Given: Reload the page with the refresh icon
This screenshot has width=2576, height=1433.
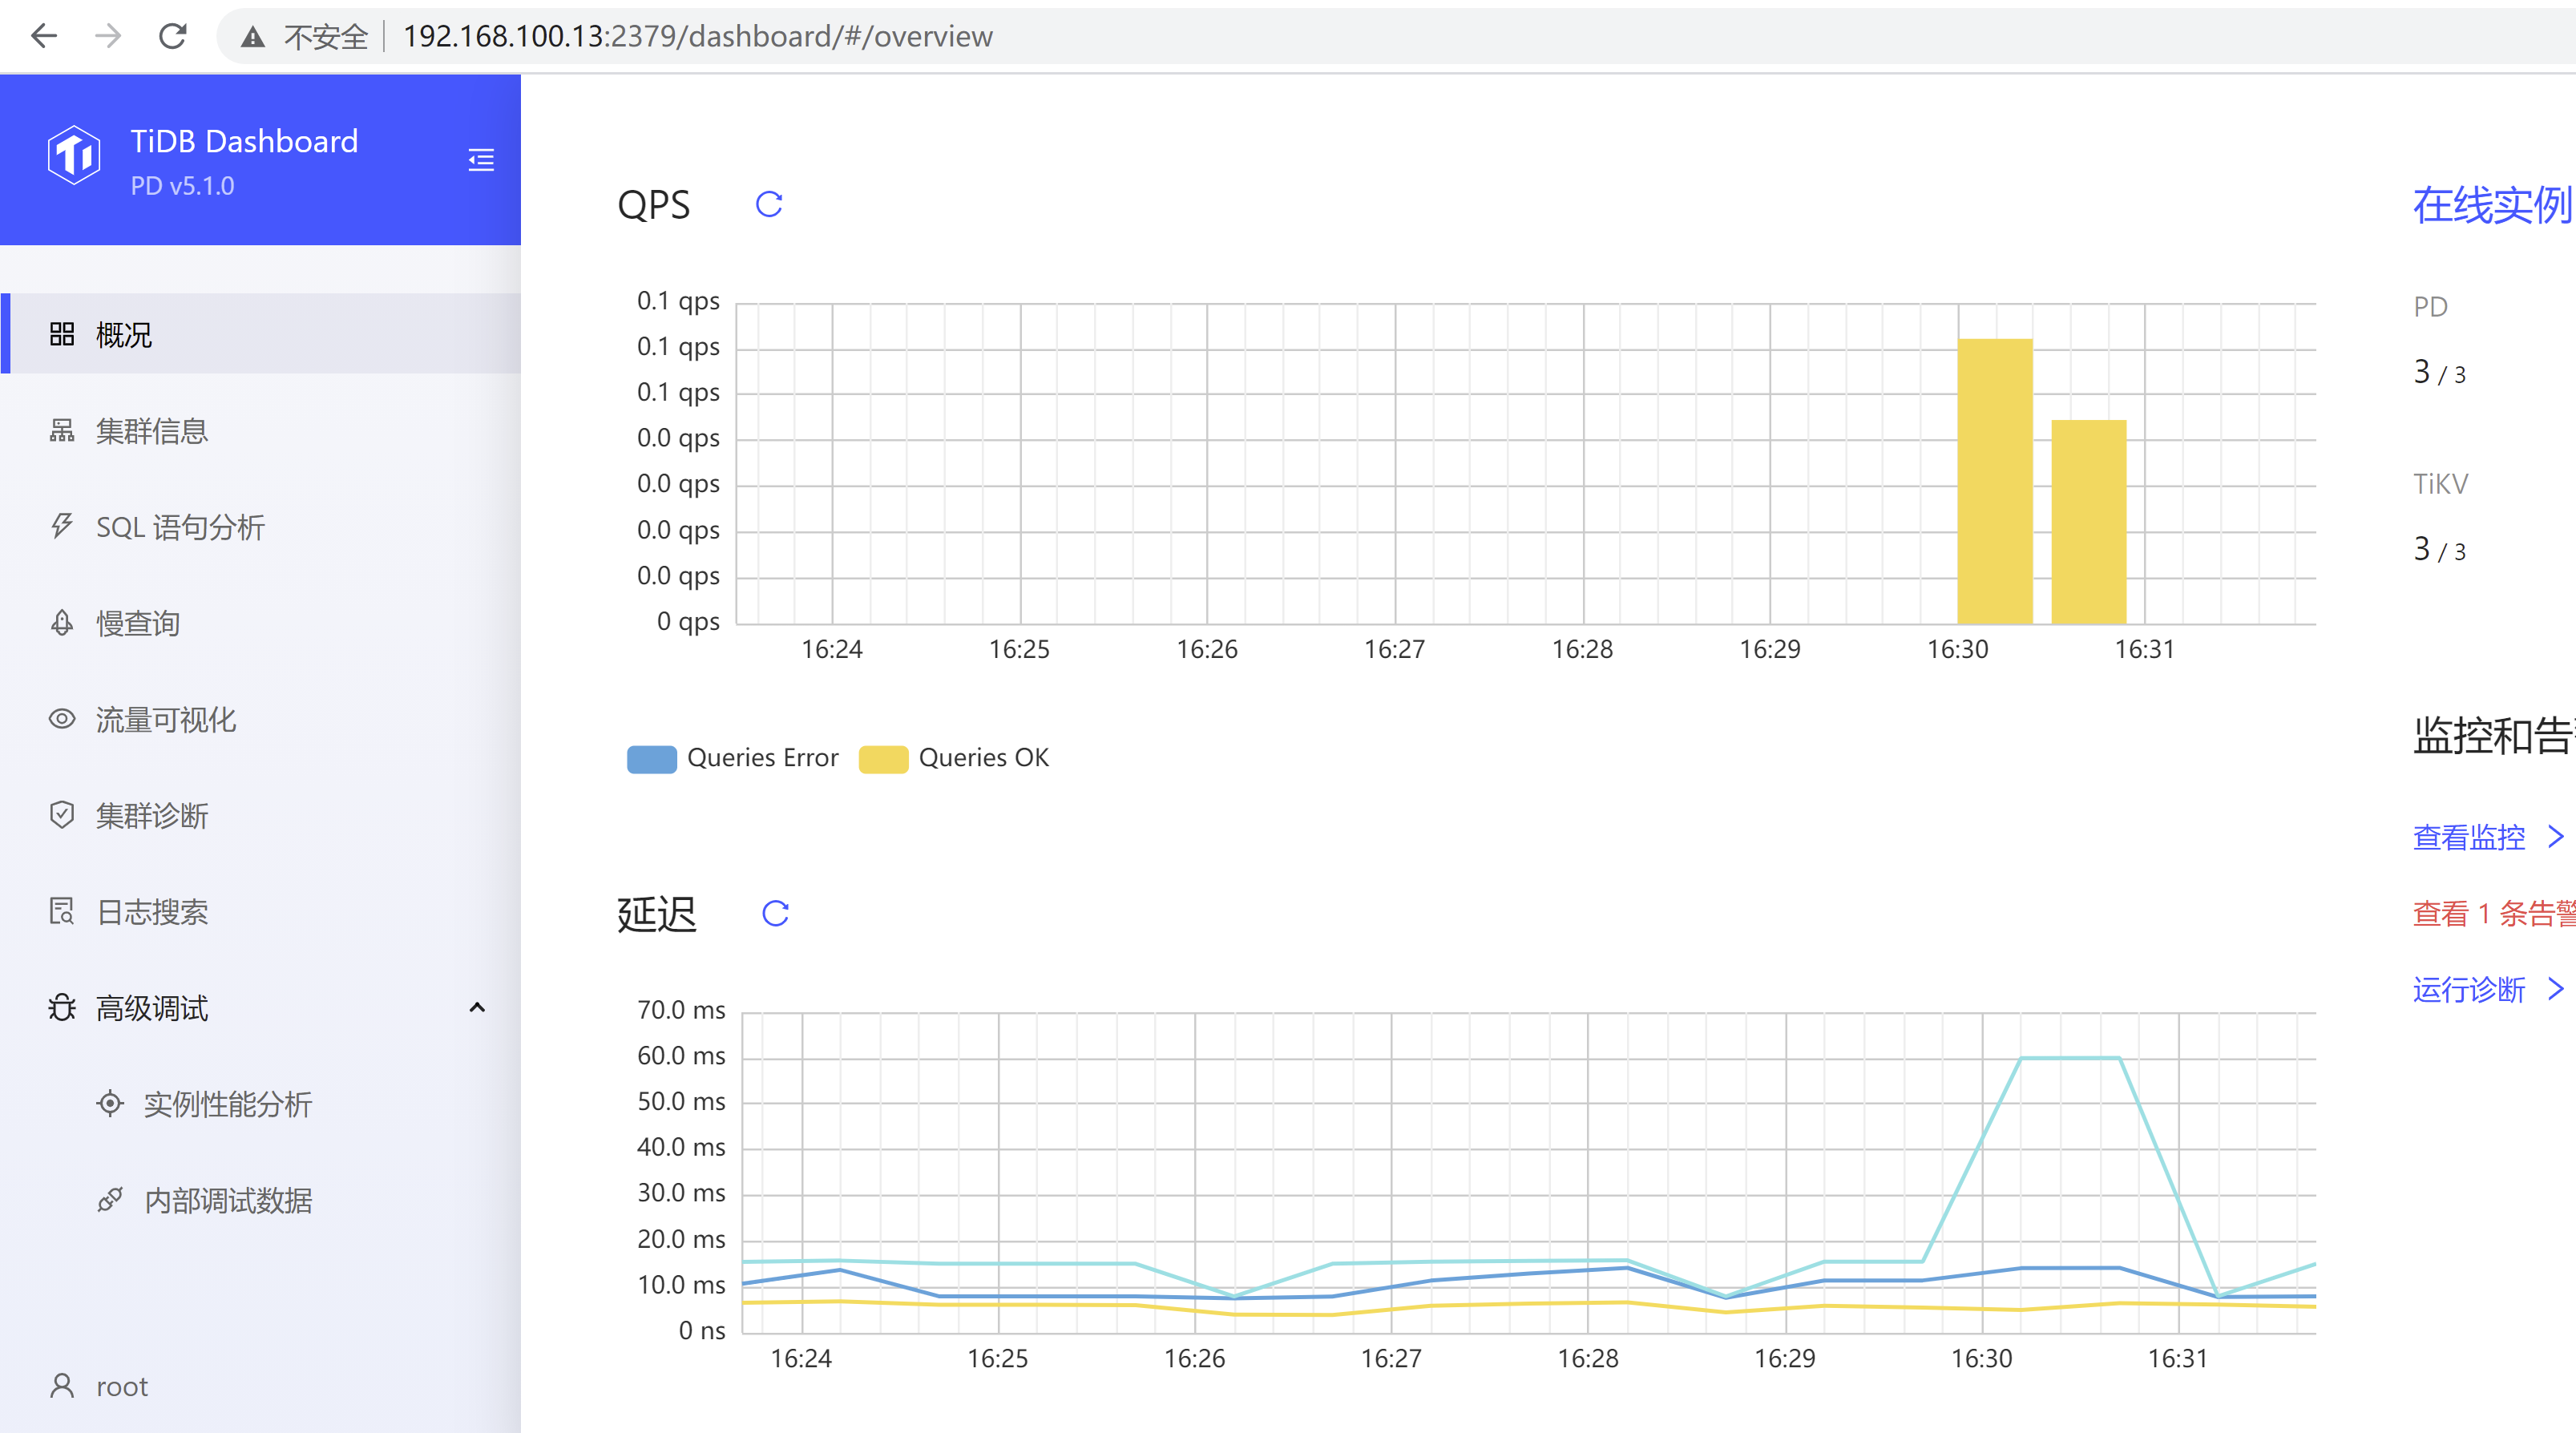Looking at the screenshot, I should point(173,37).
